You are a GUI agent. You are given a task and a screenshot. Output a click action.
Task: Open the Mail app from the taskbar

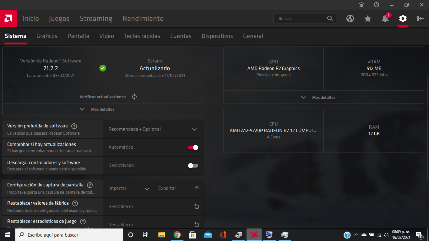coord(208,235)
